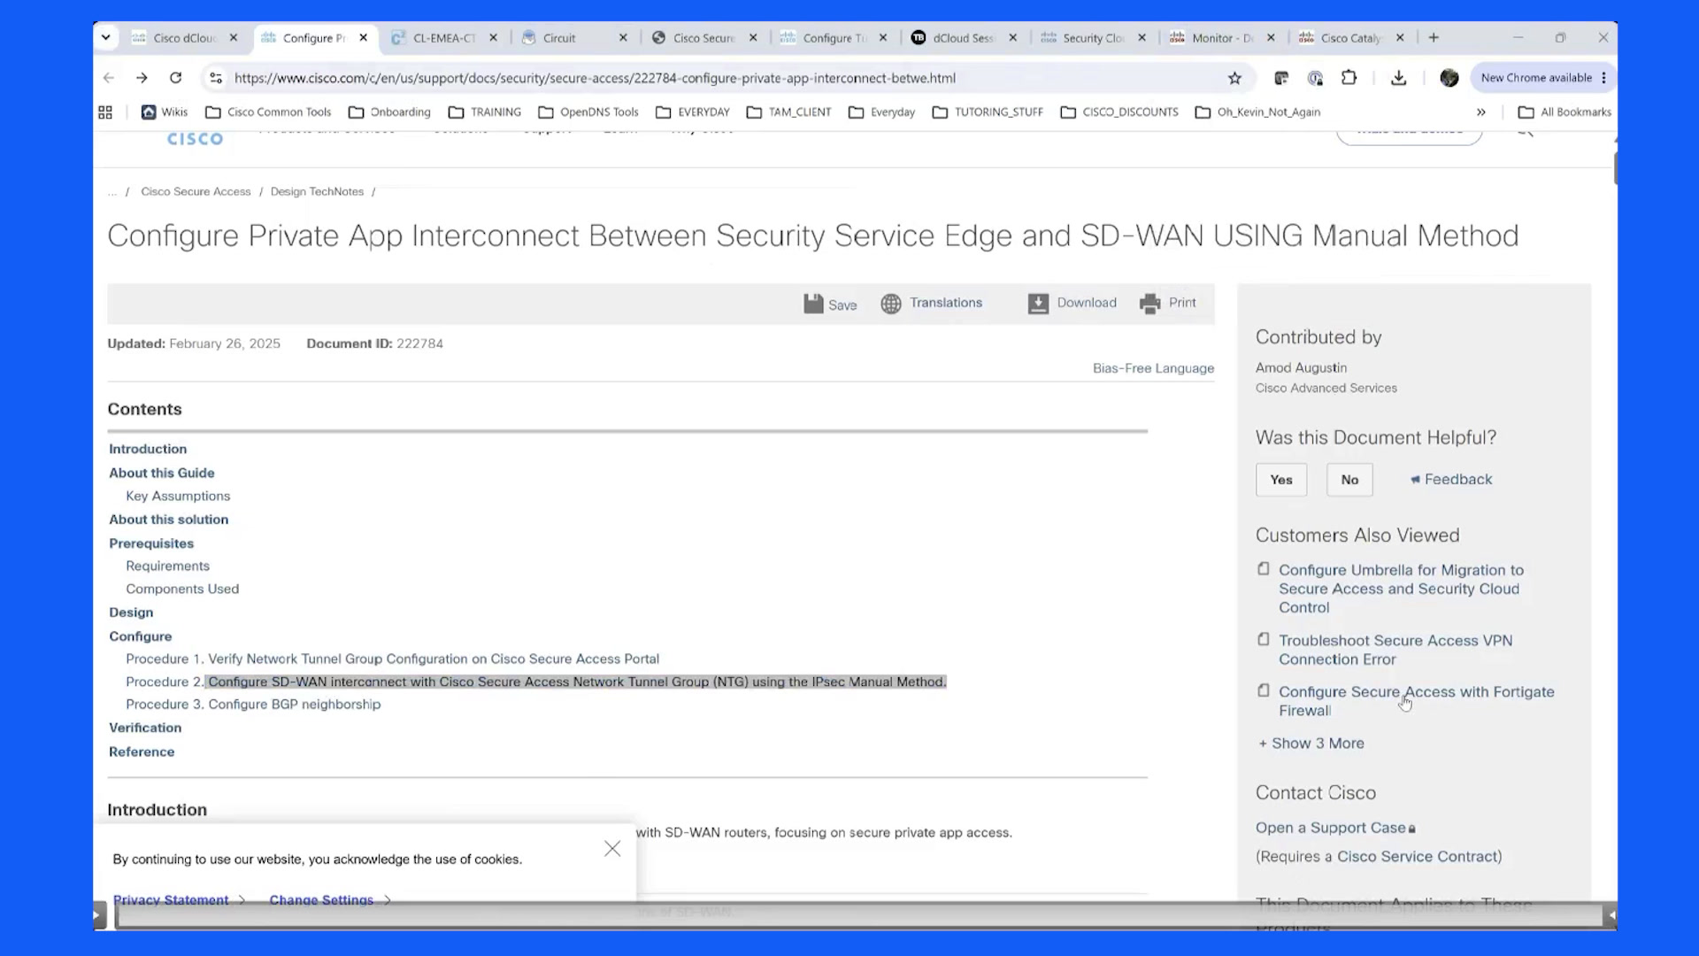Expand hidden bookmarks with double chevron
This screenshot has width=1699, height=956.
point(1481,112)
